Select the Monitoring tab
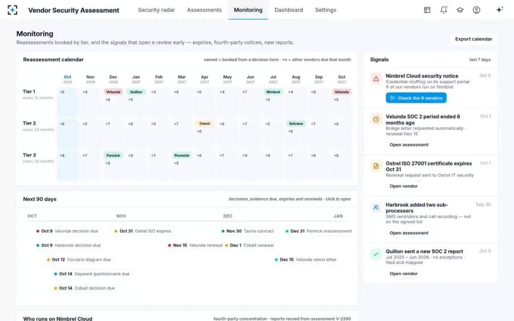 pyautogui.click(x=248, y=10)
